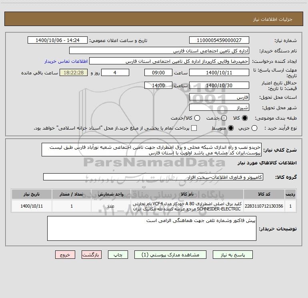Click the کد کالا column header

point(264,194)
